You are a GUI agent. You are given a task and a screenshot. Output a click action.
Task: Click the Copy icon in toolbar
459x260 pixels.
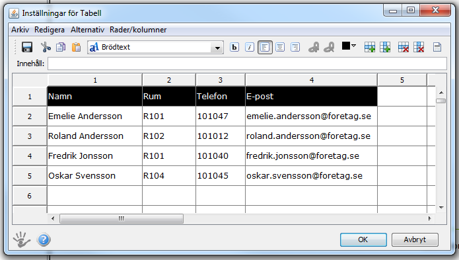61,47
